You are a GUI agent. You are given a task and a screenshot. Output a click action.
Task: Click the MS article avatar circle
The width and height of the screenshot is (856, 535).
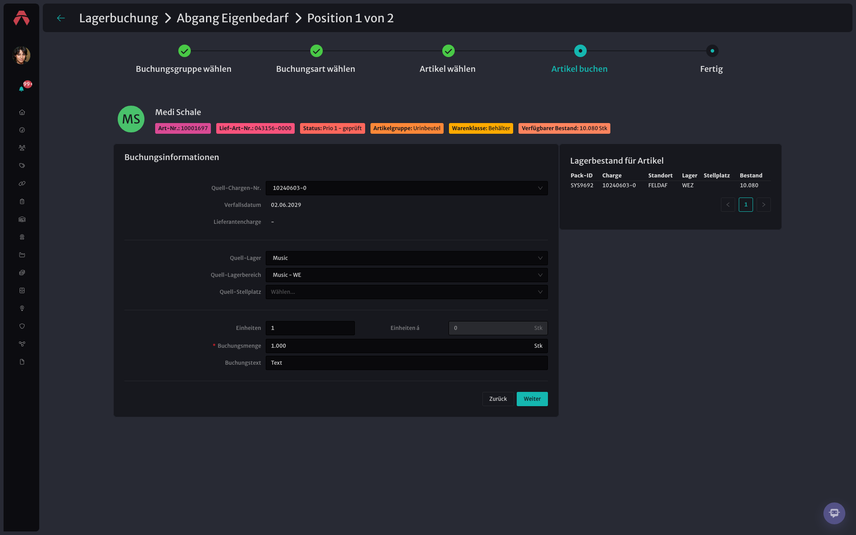tap(131, 119)
